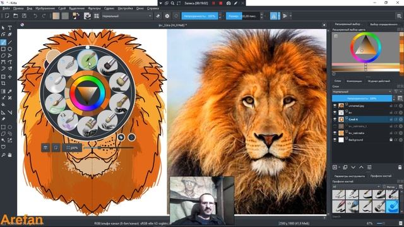Toggle eraser mode in toolbar
Image resolution: width=404 pixels, height=227 pixels.
(158, 16)
